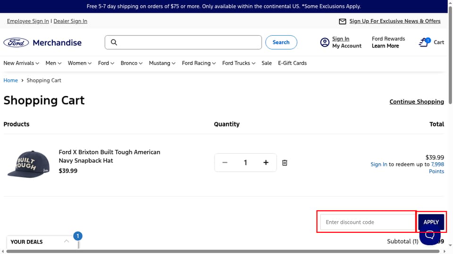Screen dimensions: 453x254
Task: Expand the Men menu
Action: 53,63
